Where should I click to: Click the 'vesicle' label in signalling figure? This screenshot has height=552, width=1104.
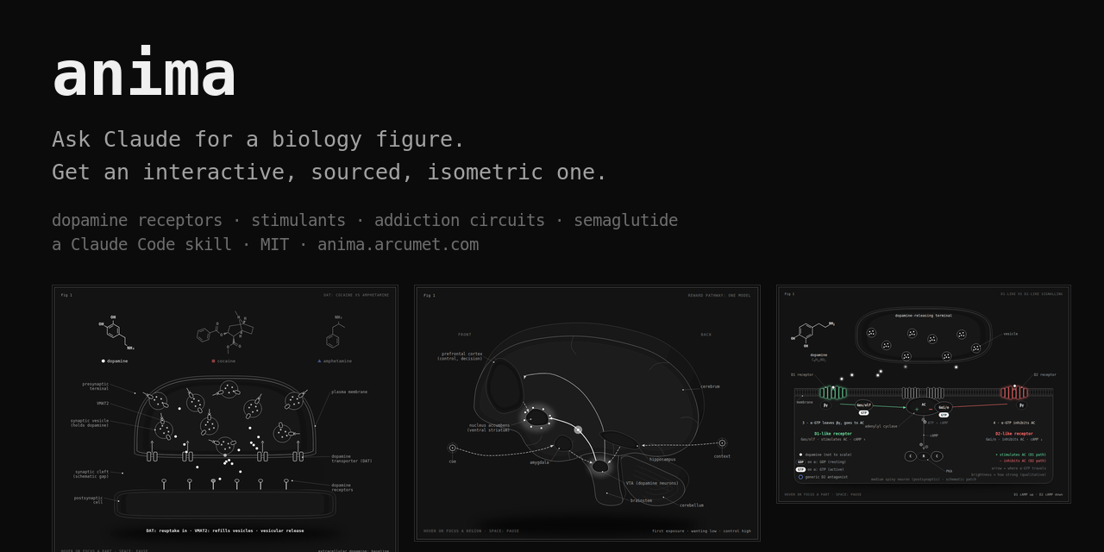1011,334
